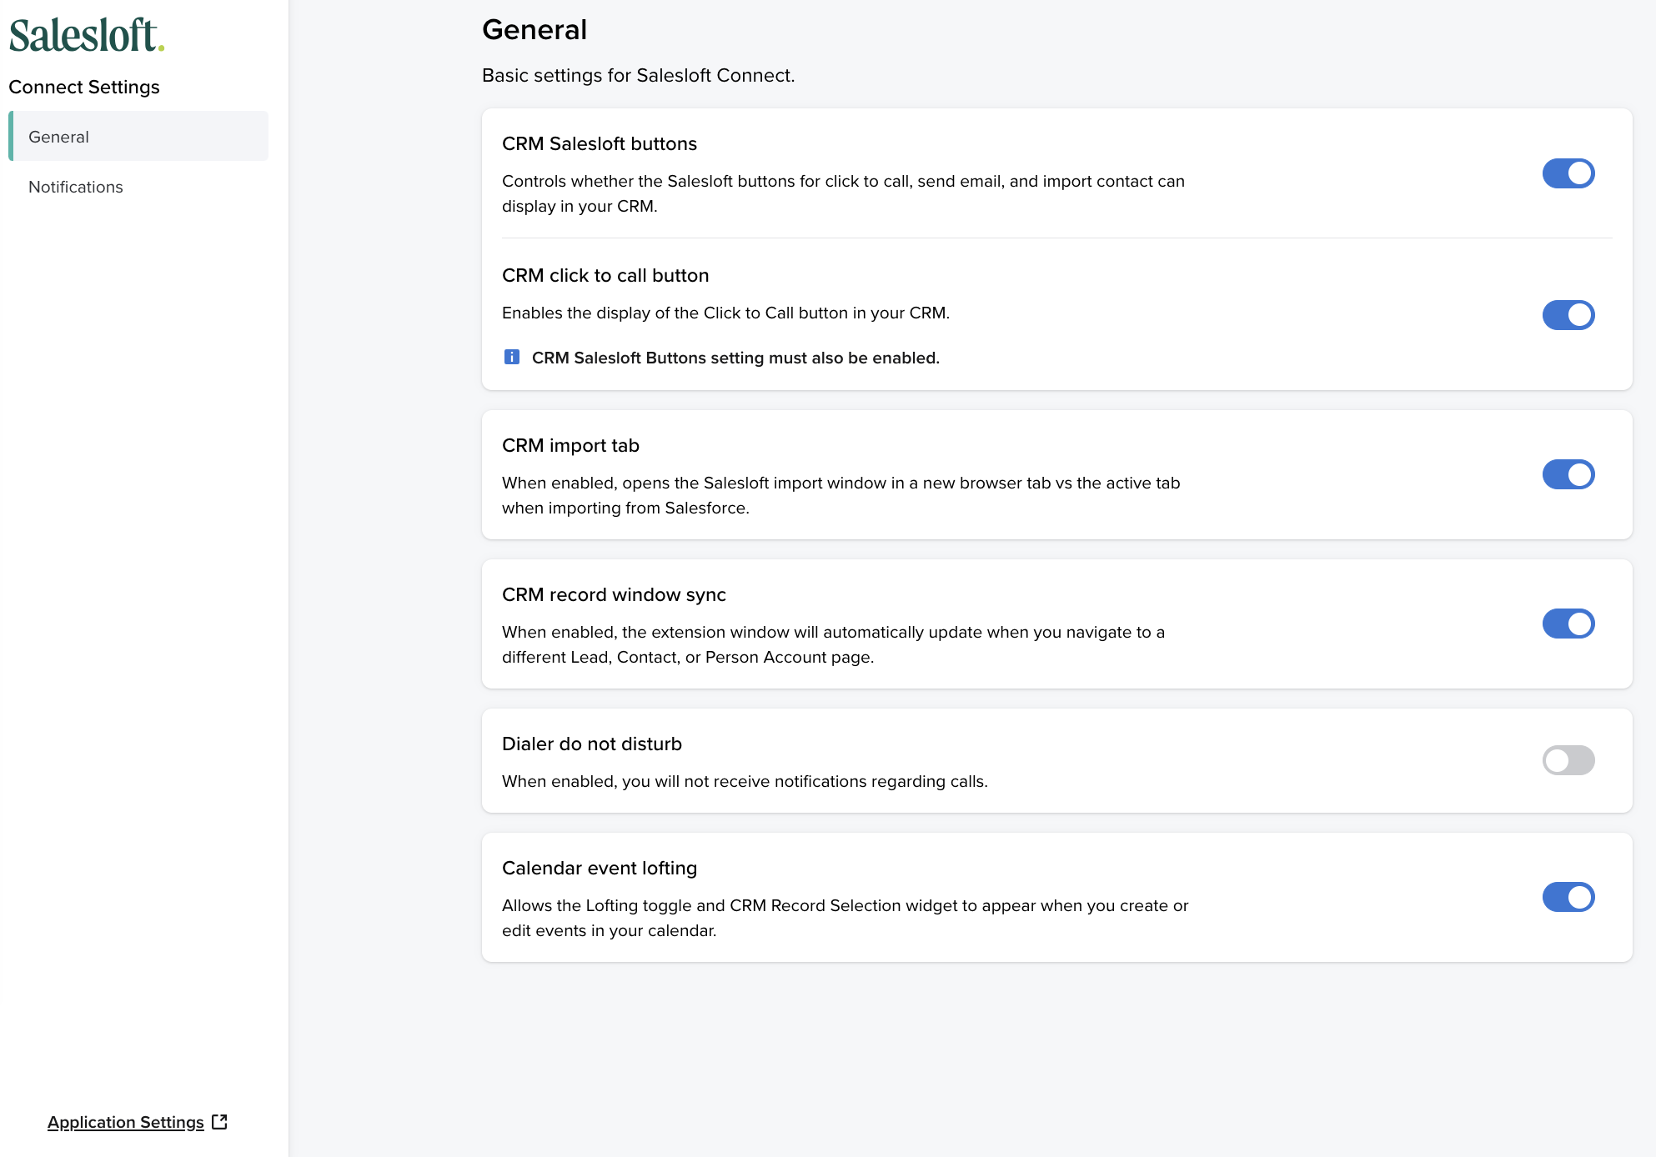
Task: Click the Dialer do not disturb heading
Action: tap(591, 744)
